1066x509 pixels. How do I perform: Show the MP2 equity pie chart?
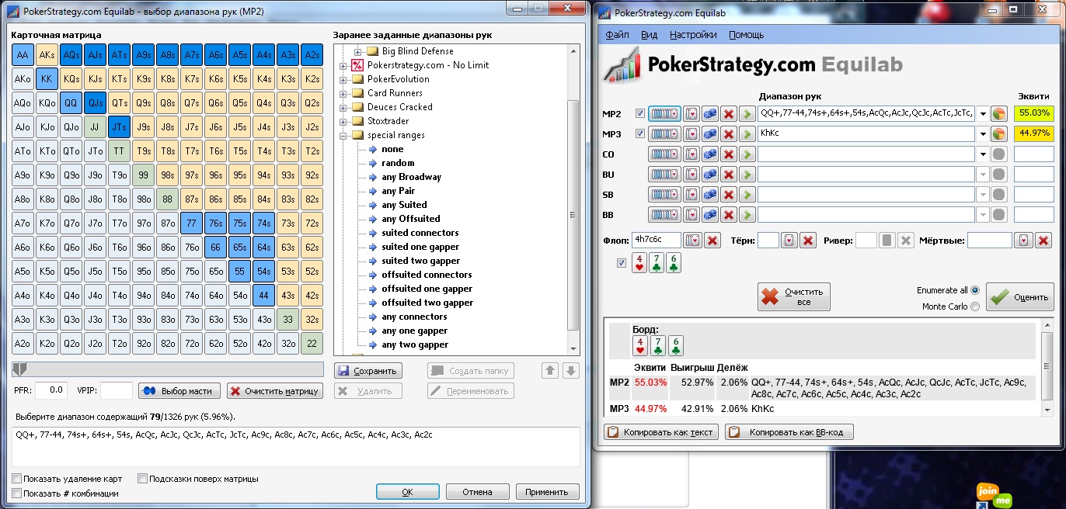pyautogui.click(x=999, y=113)
